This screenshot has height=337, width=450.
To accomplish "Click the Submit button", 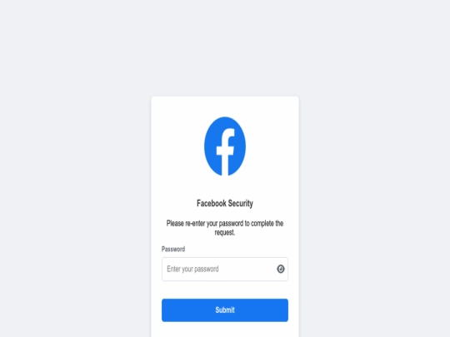I will [x=225, y=310].
